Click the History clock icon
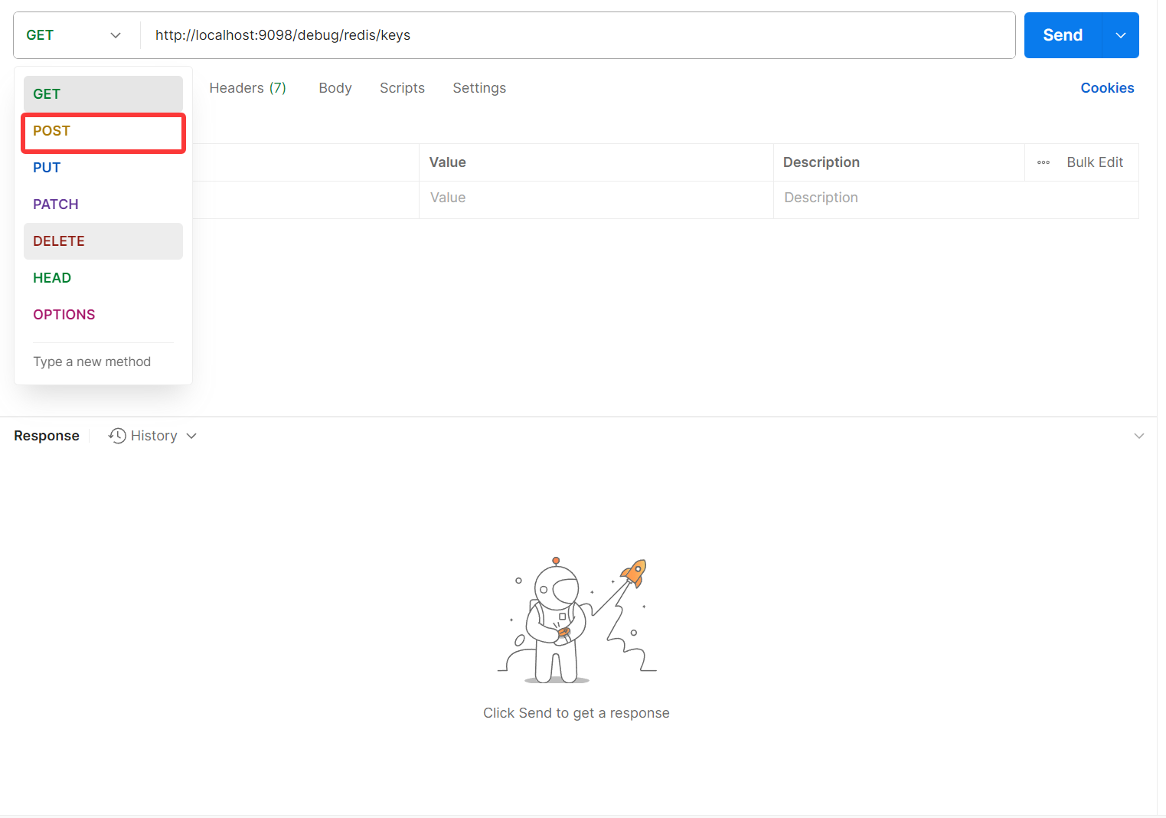The height and width of the screenshot is (818, 1166). coord(117,436)
